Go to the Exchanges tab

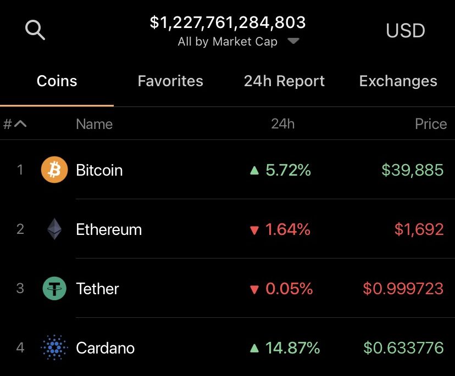click(398, 81)
